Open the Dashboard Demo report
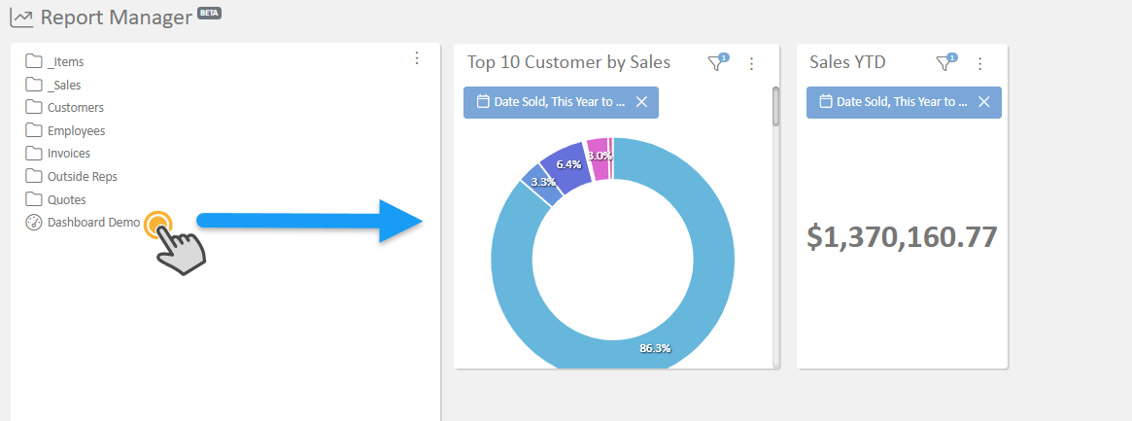 click(x=93, y=223)
